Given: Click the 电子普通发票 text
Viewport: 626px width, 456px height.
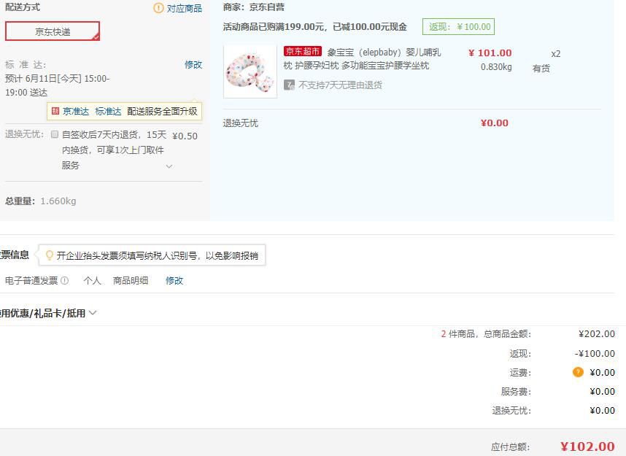Looking at the screenshot, I should click(x=31, y=281).
